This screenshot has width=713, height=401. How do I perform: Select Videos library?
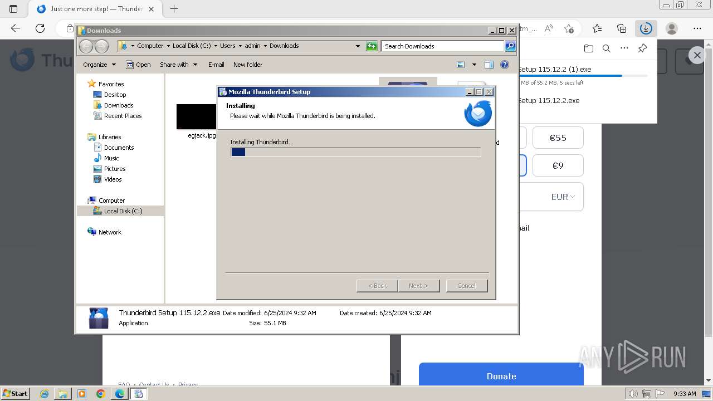click(x=113, y=179)
